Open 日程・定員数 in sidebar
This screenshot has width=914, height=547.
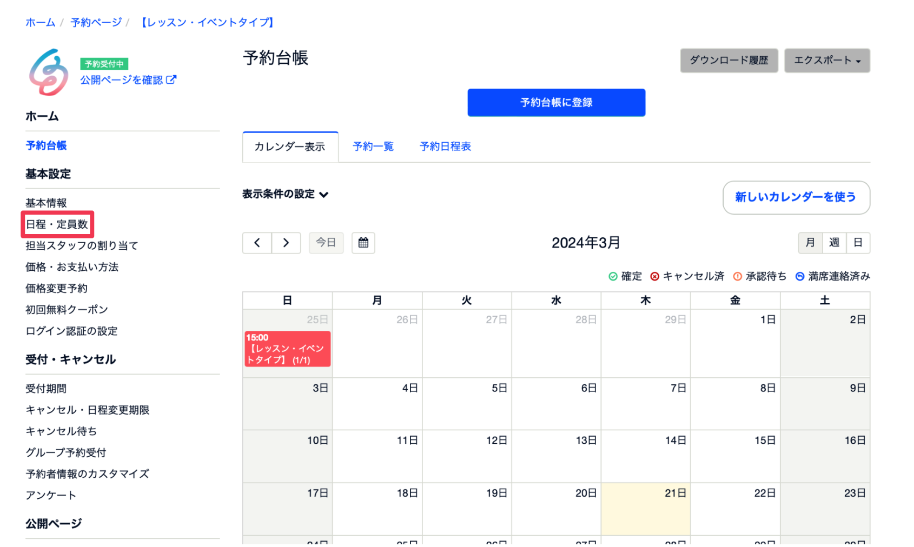click(57, 224)
